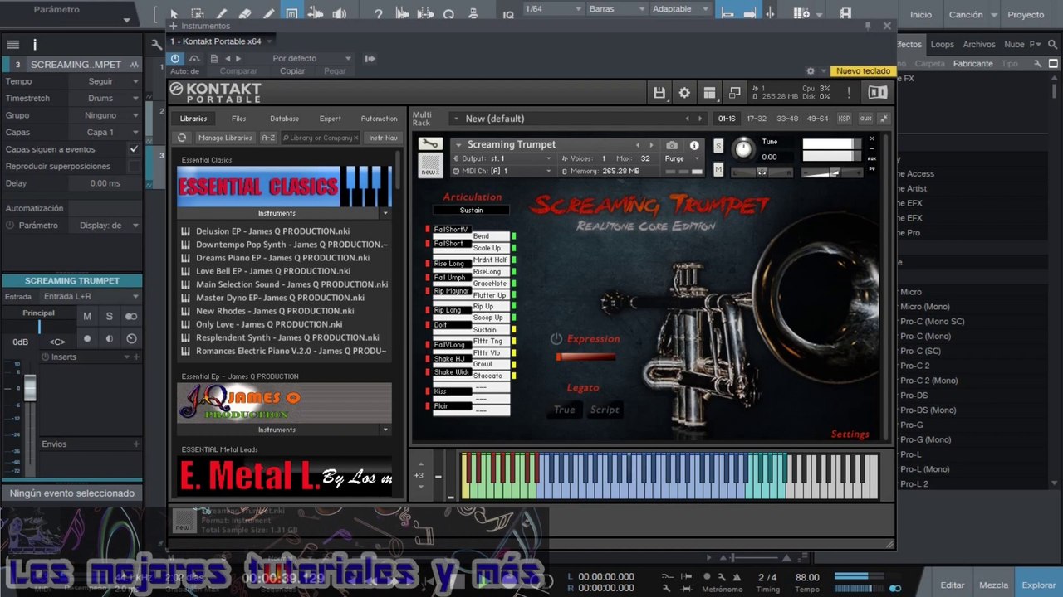
Task: Open the plugin window settings gear
Action: tap(811, 71)
